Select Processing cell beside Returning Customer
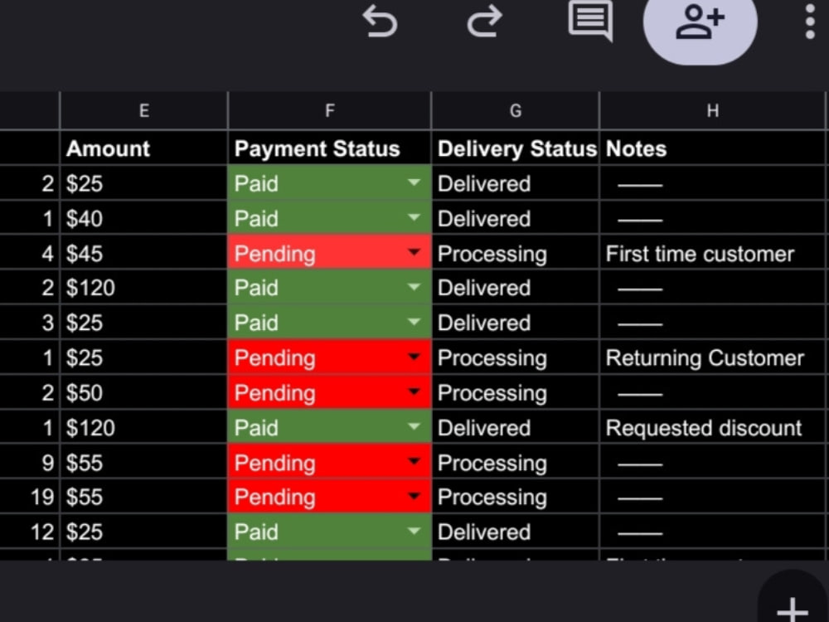Image resolution: width=829 pixels, height=622 pixels. pyautogui.click(x=516, y=357)
